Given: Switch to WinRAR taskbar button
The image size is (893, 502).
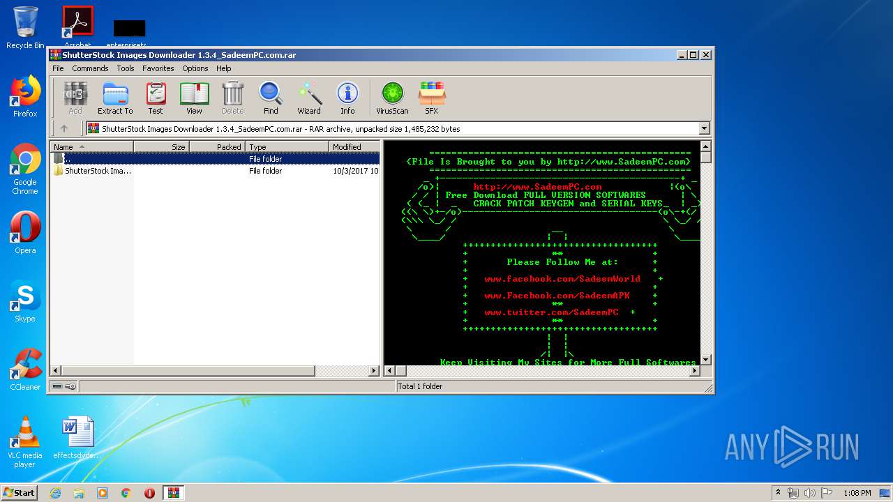Looking at the screenshot, I should coord(174,493).
